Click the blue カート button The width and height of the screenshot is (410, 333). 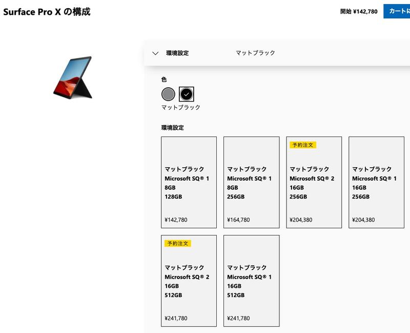pyautogui.click(x=397, y=11)
